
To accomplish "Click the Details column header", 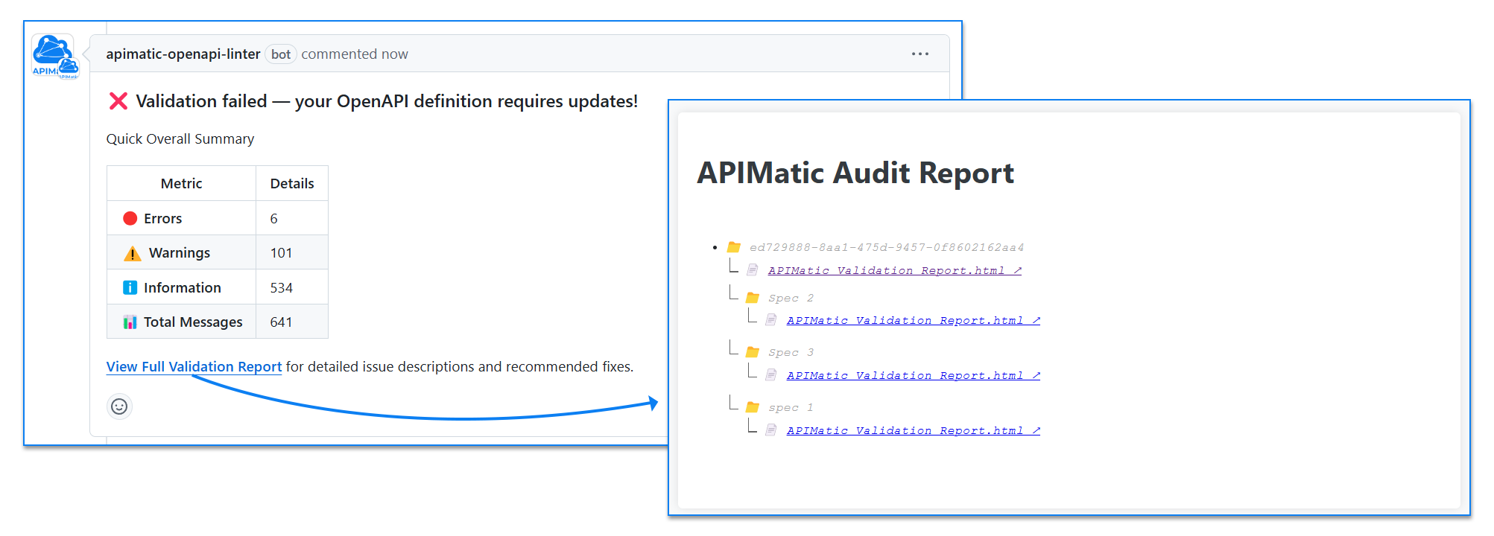I will [x=292, y=183].
